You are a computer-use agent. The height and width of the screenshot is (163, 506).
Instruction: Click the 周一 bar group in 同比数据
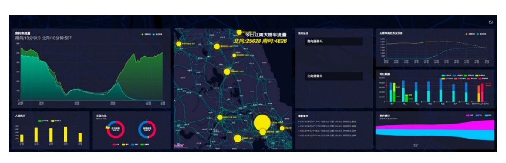click(393, 91)
